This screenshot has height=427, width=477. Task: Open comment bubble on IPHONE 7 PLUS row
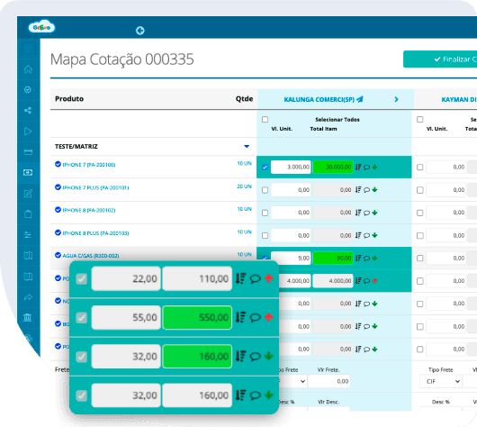[366, 190]
